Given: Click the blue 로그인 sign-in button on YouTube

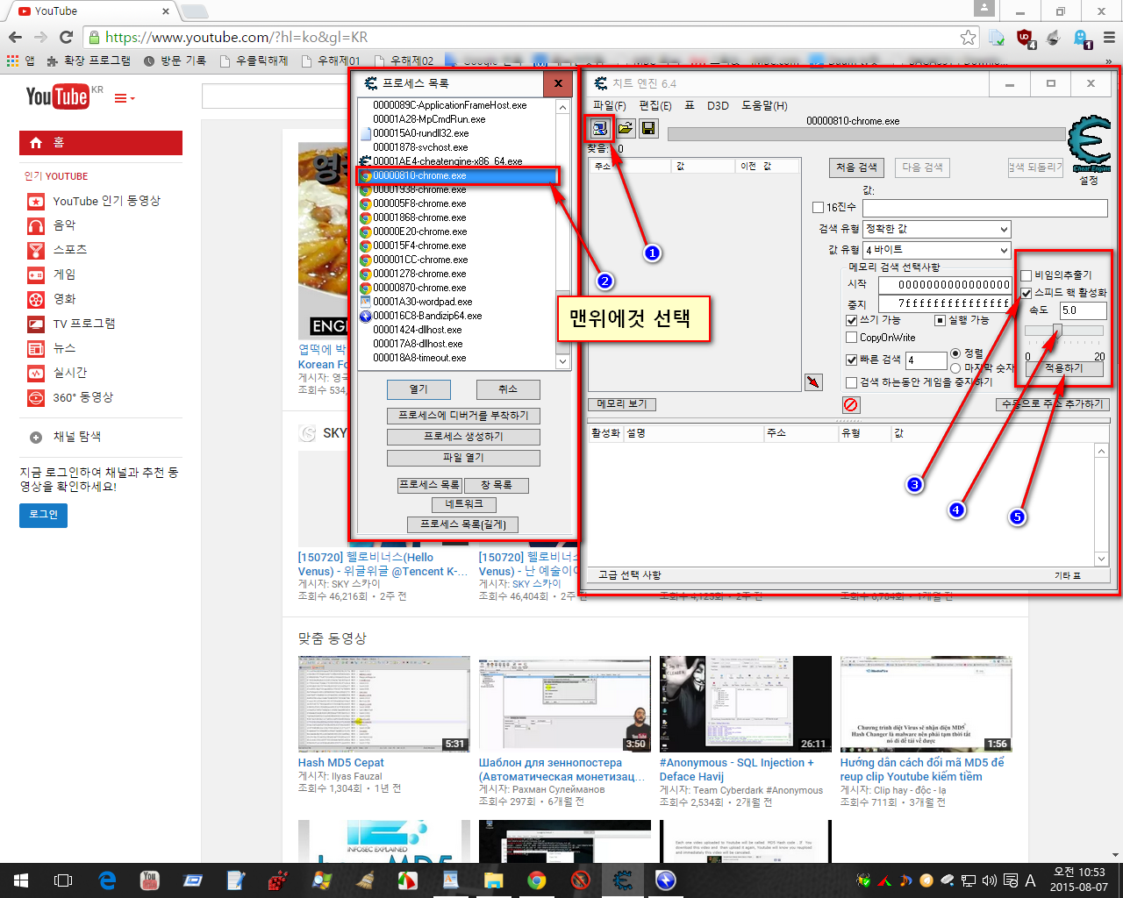Looking at the screenshot, I should tap(43, 515).
